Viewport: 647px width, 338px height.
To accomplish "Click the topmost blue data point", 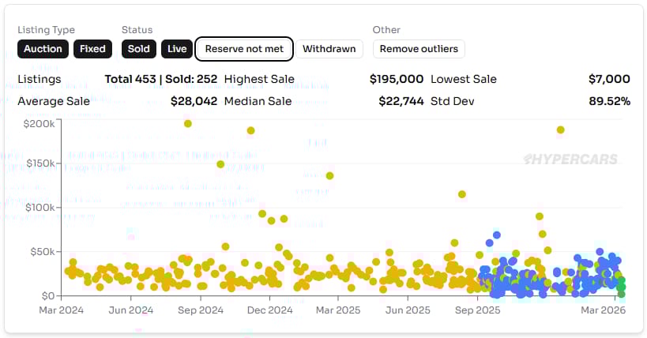I will tap(497, 235).
